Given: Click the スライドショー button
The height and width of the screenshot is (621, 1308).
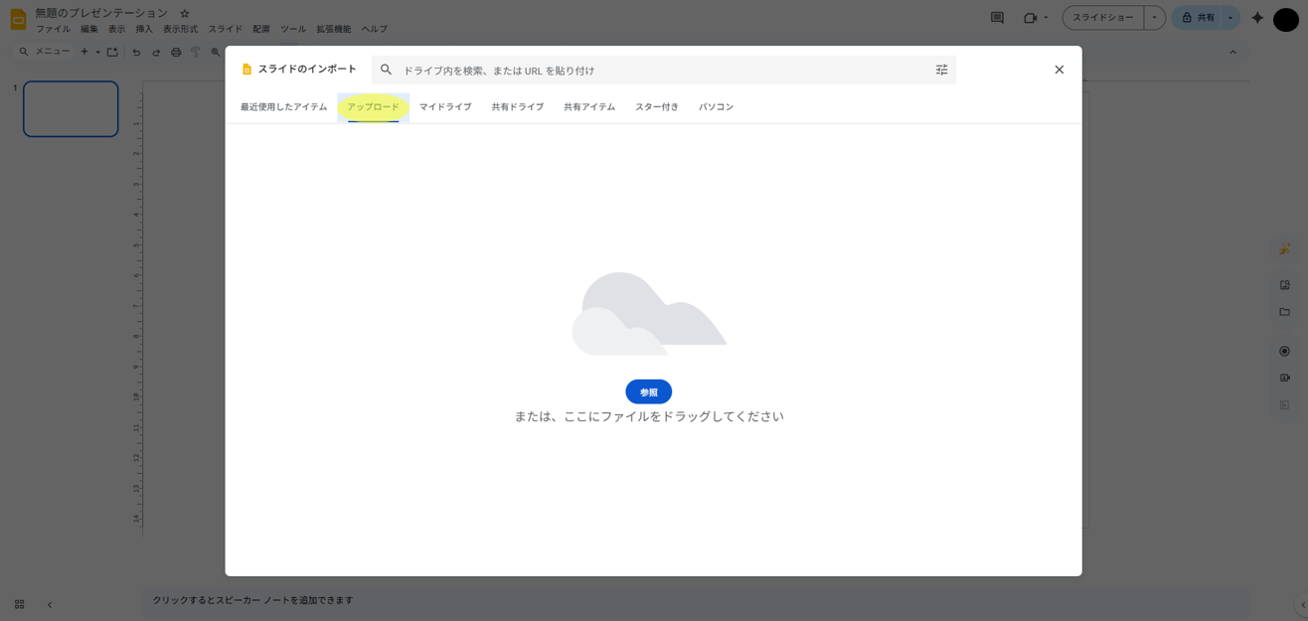Looking at the screenshot, I should point(1102,18).
